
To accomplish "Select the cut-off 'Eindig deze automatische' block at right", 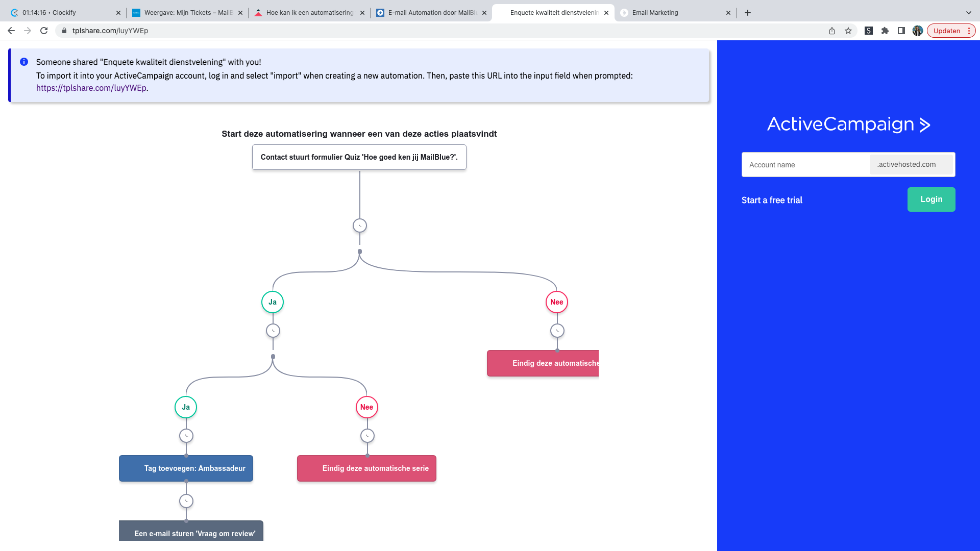I will pyautogui.click(x=543, y=363).
